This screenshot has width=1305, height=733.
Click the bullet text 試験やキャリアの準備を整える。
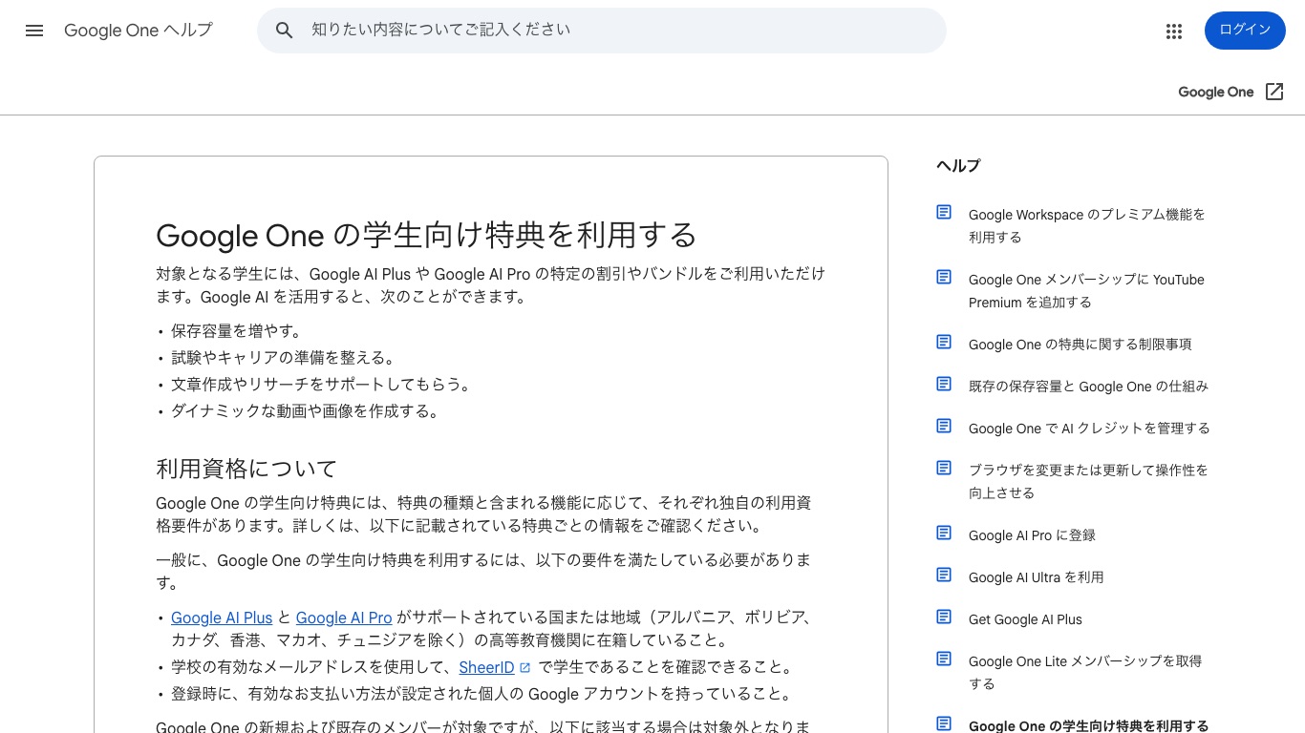coord(283,358)
